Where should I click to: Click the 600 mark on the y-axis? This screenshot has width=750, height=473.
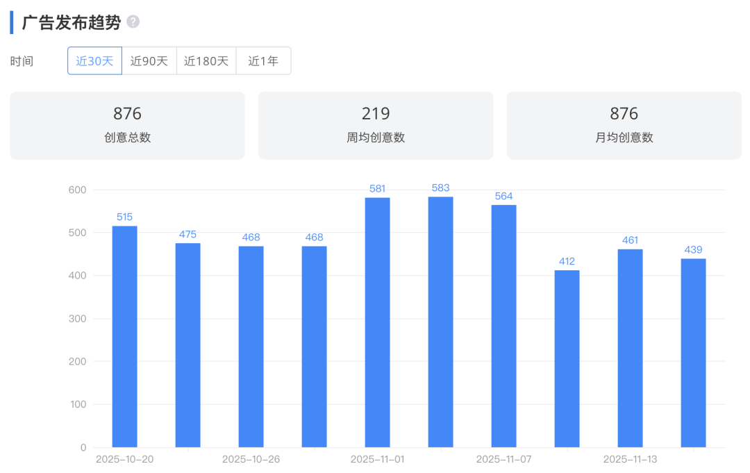[78, 190]
